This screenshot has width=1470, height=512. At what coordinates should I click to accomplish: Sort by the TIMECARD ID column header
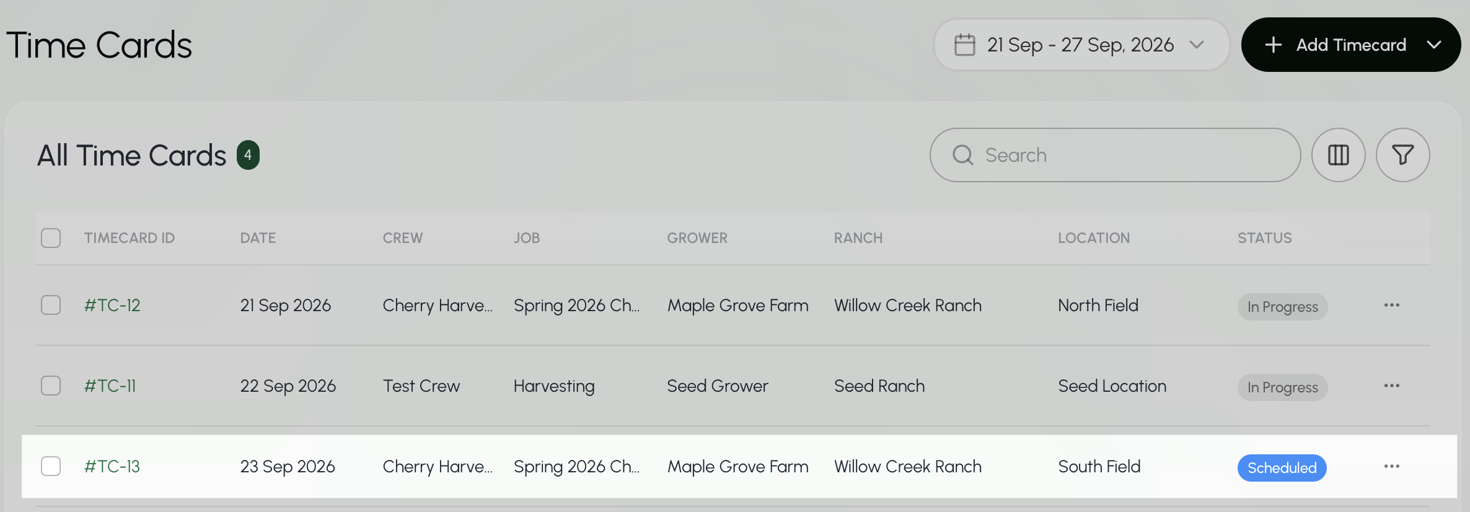[130, 238]
